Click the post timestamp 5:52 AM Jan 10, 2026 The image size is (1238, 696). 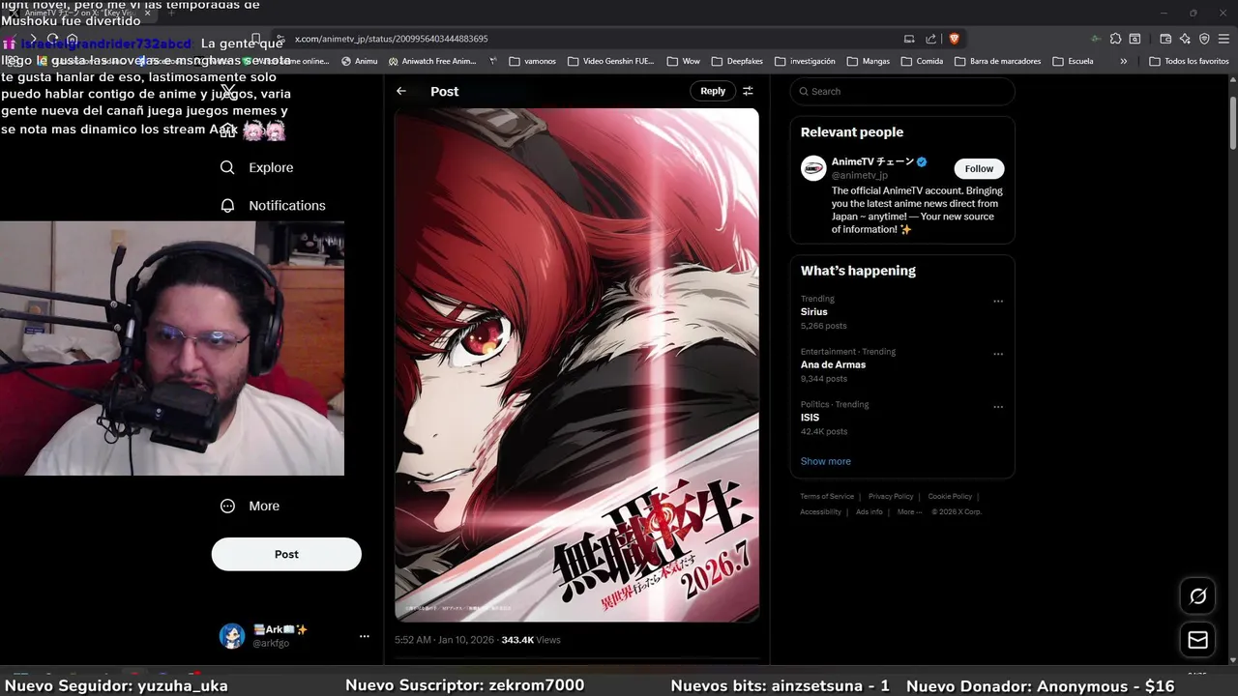point(443,640)
